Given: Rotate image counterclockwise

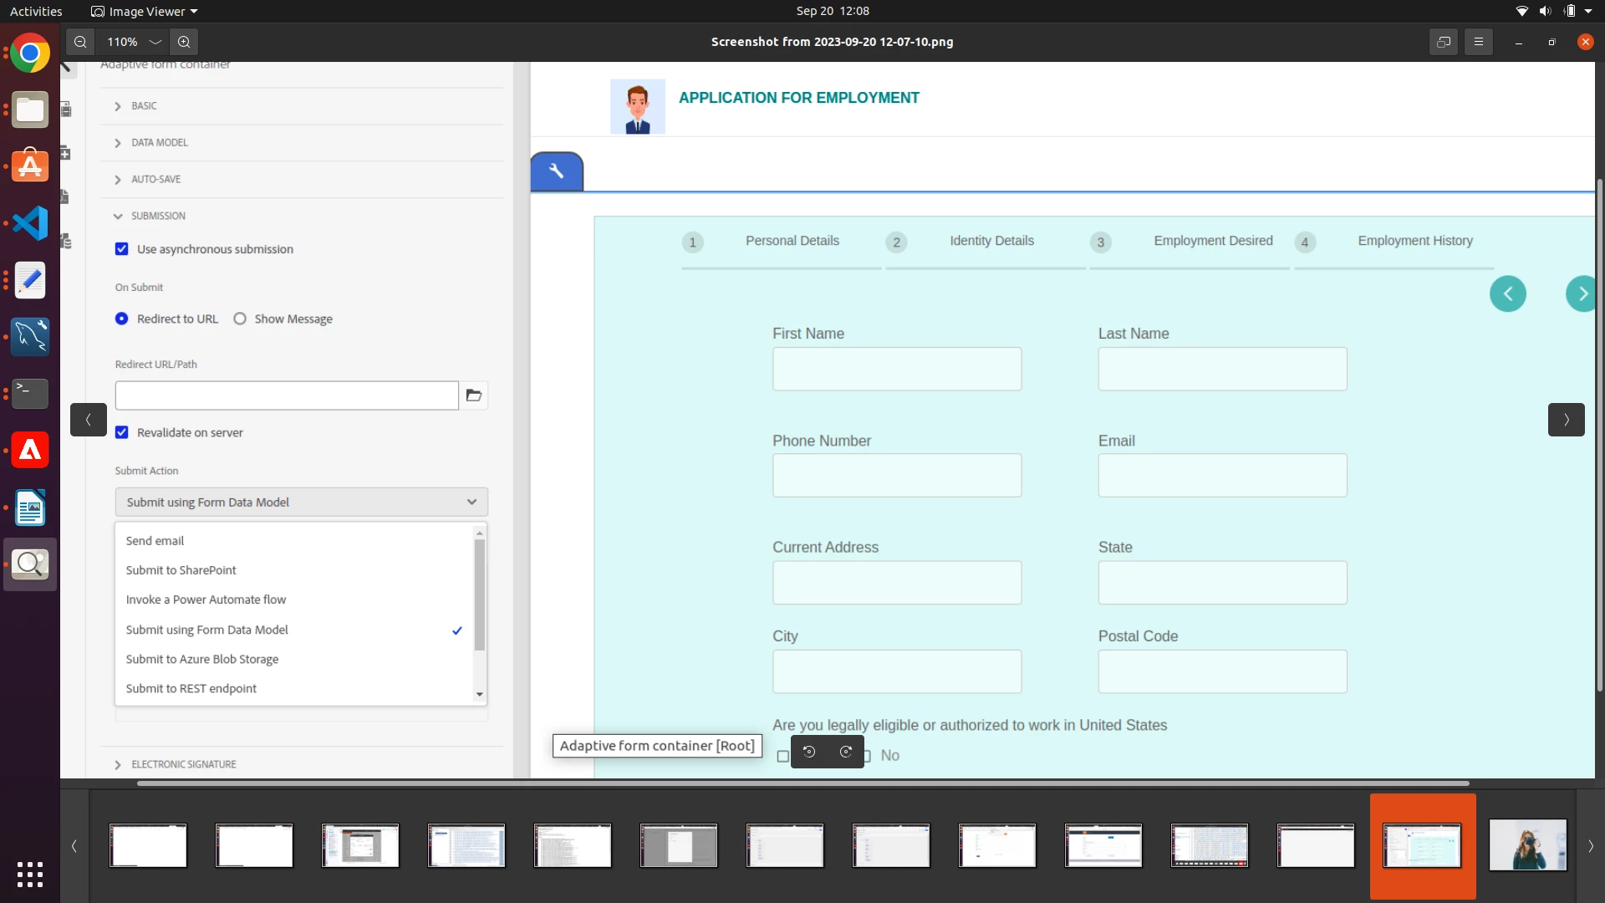Looking at the screenshot, I should click(809, 752).
